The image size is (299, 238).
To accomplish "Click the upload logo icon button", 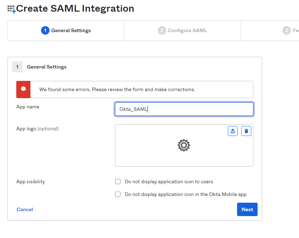I will (x=232, y=131).
